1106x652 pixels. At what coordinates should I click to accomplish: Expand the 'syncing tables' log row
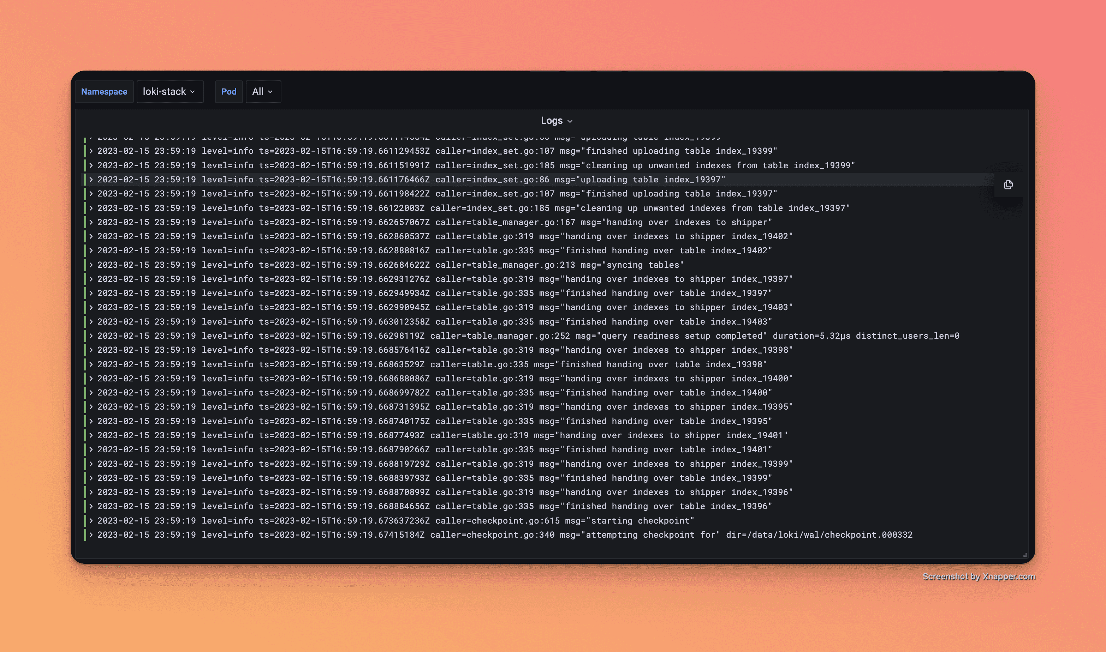tap(91, 265)
